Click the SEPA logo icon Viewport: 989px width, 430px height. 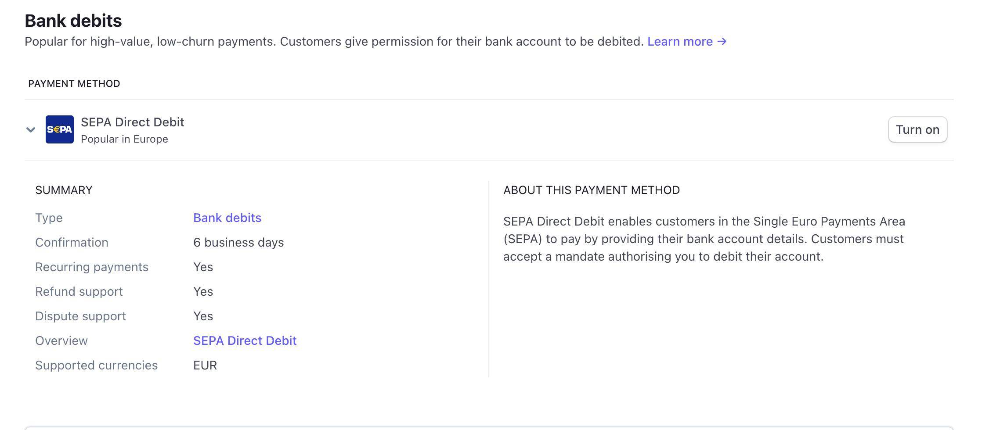pyautogui.click(x=60, y=129)
